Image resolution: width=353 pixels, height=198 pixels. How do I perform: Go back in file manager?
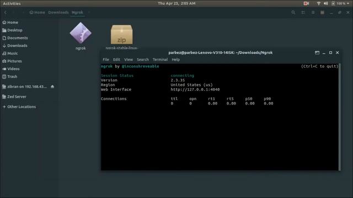[x=6, y=12]
